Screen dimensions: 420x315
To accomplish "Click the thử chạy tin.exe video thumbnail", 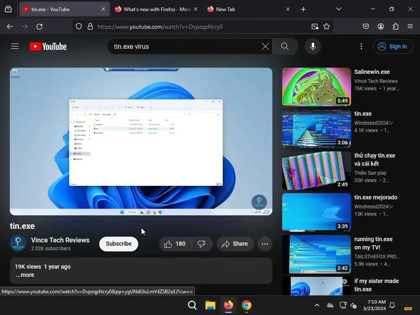I will point(316,170).
